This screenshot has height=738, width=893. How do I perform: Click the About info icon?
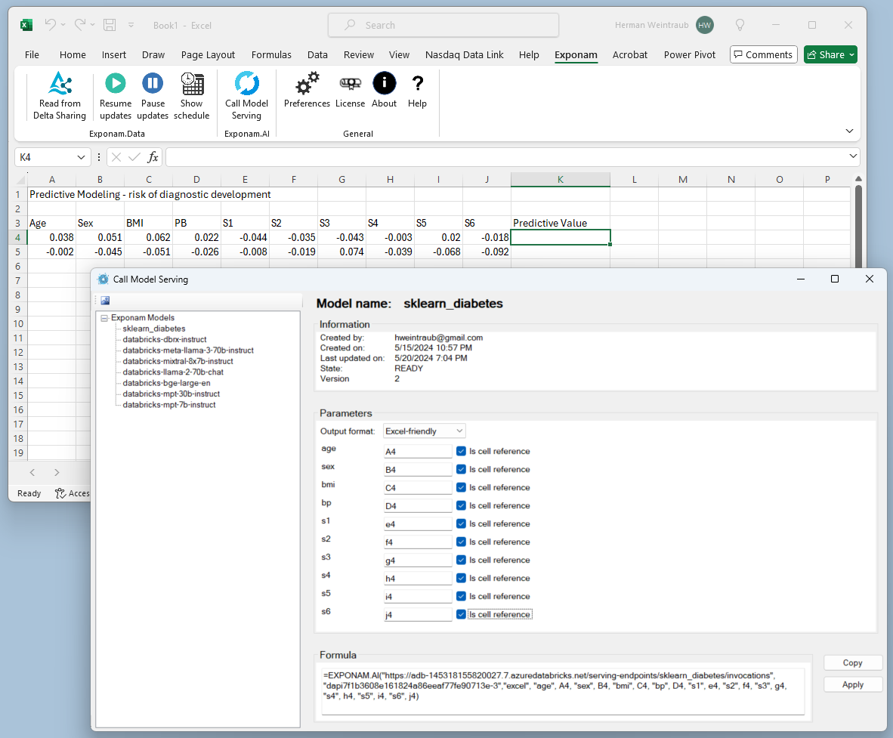(385, 84)
